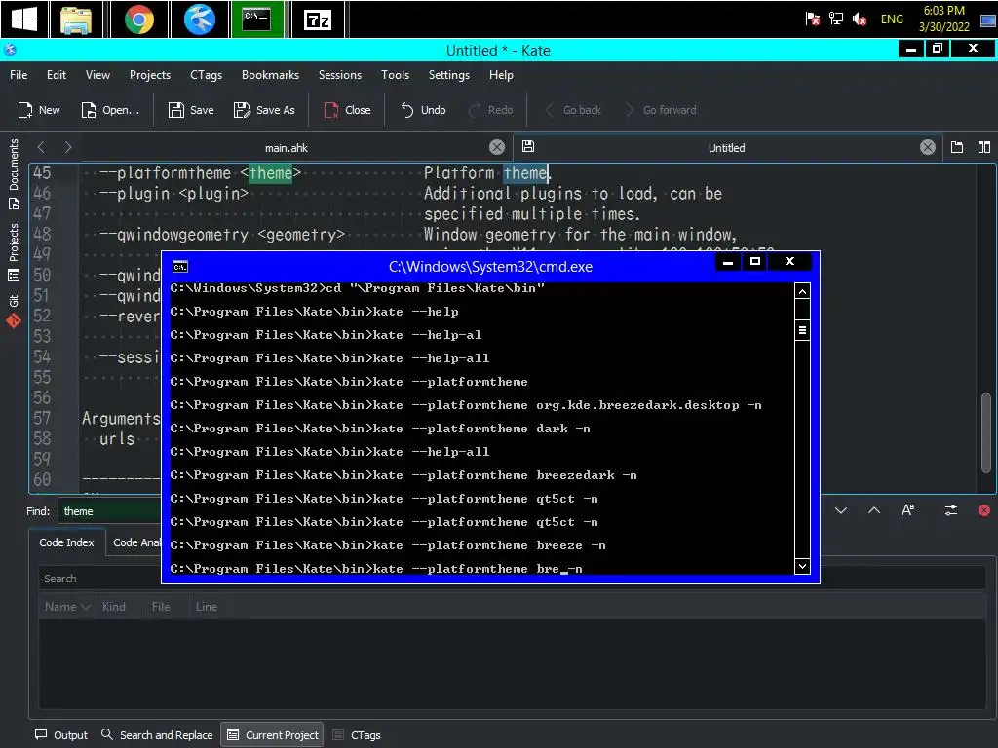Open the Help menu
The width and height of the screenshot is (998, 748).
(x=501, y=75)
